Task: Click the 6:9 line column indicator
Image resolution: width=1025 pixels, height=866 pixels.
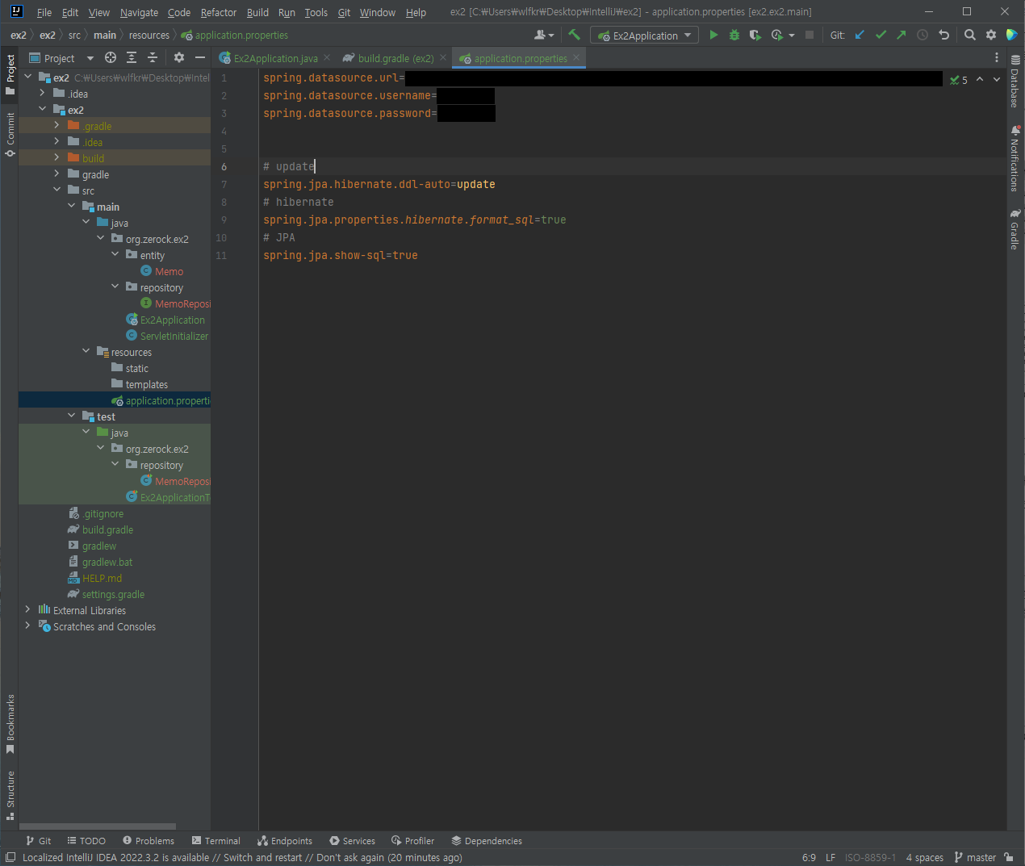Action: [809, 857]
